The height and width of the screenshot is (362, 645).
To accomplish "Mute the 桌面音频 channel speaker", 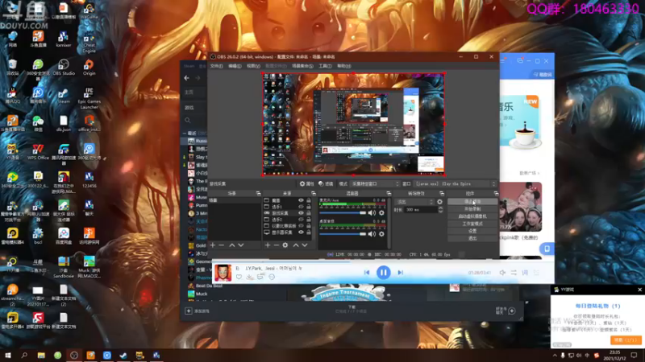I will tap(372, 234).
